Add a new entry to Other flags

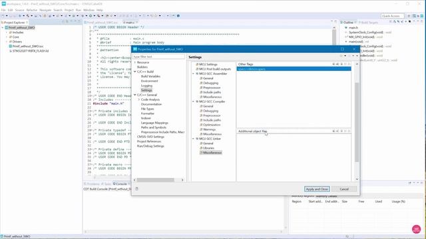[x=334, y=64]
